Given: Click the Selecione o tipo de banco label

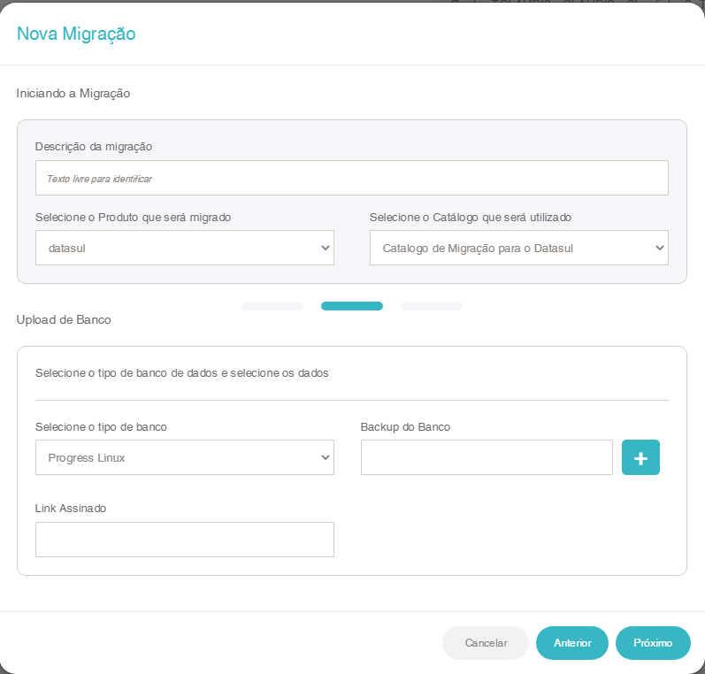Looking at the screenshot, I should click(101, 426).
